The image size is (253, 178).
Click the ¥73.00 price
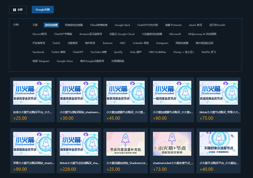pos(160,169)
